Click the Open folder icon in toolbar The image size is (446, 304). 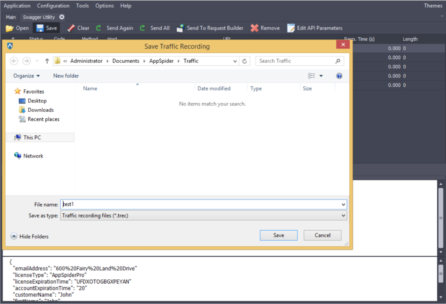[x=10, y=28]
